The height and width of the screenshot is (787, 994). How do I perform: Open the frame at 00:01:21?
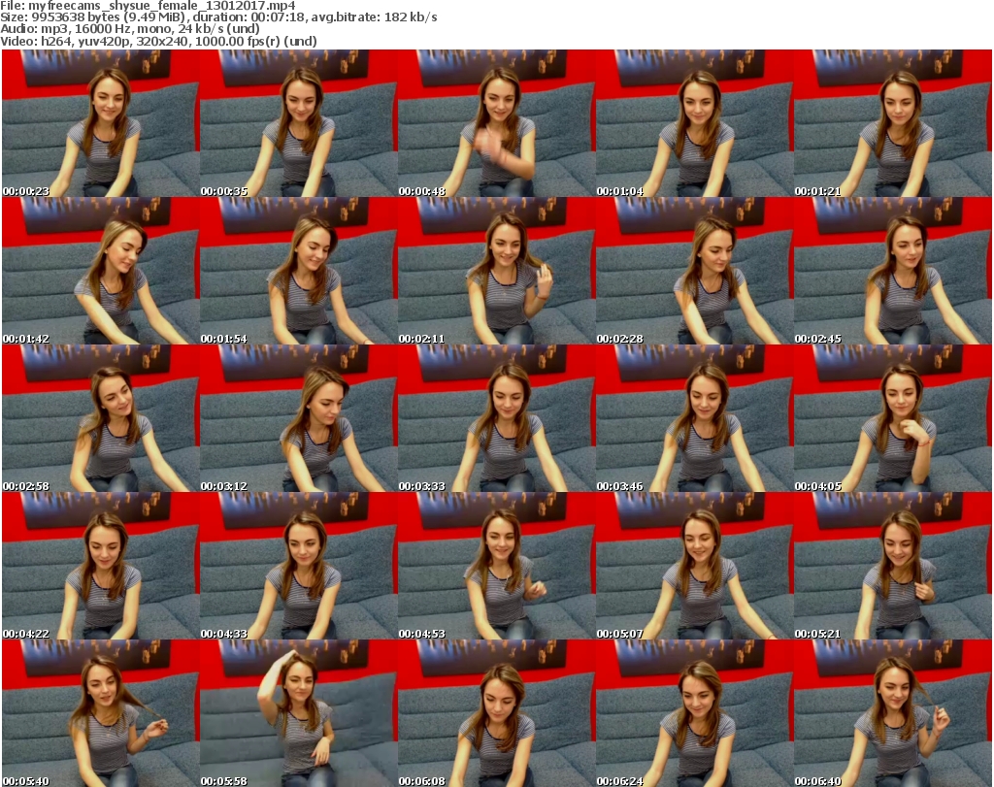tap(893, 123)
